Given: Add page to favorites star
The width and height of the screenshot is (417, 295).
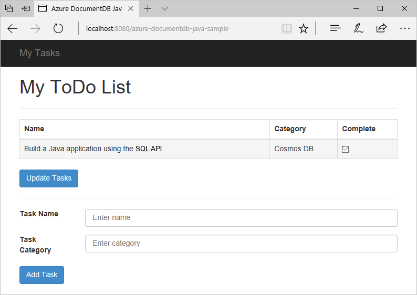Looking at the screenshot, I should 304,28.
